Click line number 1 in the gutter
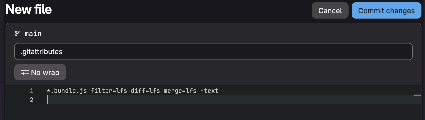 31,91
